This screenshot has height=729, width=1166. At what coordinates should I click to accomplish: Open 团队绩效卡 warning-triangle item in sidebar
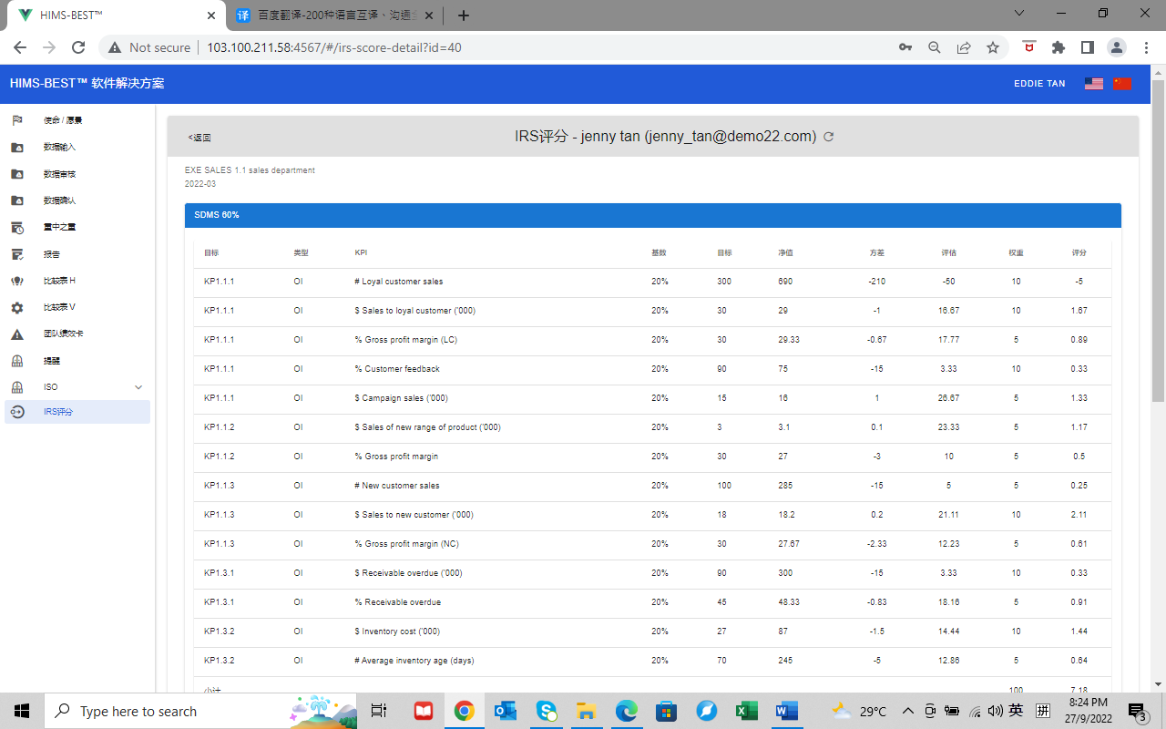[64, 334]
